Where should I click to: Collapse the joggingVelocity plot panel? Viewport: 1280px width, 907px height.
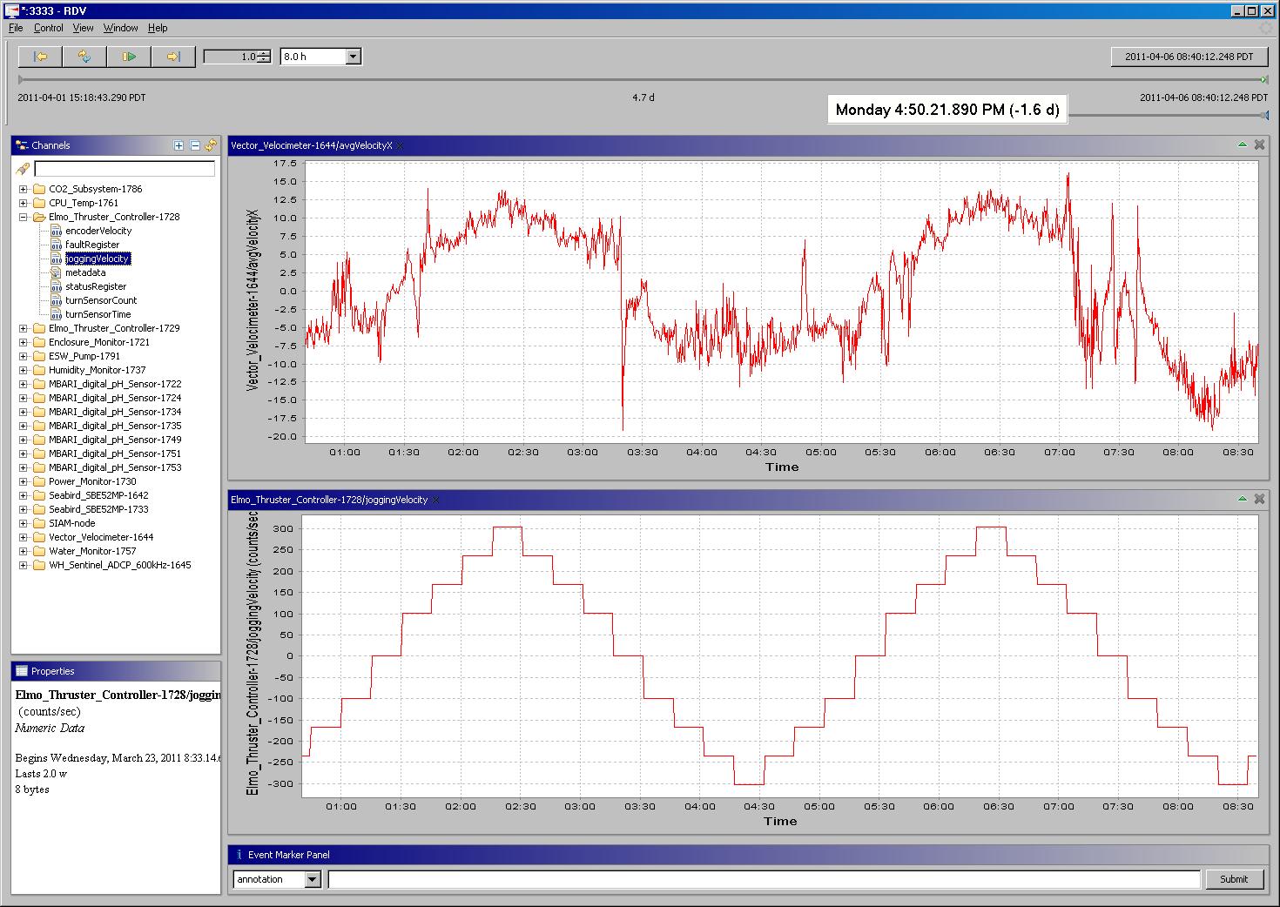click(1243, 499)
